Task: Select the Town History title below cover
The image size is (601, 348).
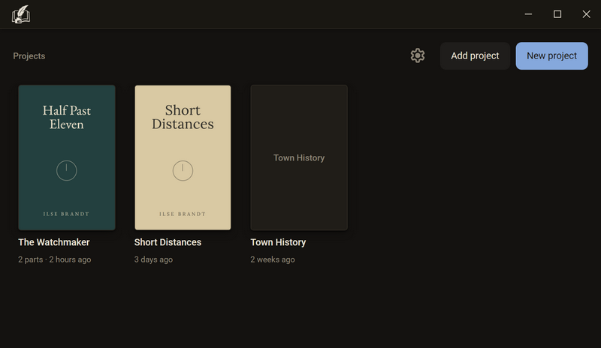Action: (x=278, y=242)
